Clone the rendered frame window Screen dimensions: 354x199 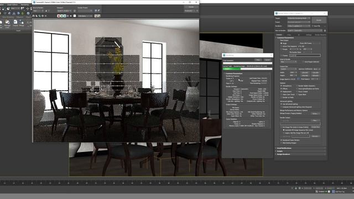pos(39,16)
